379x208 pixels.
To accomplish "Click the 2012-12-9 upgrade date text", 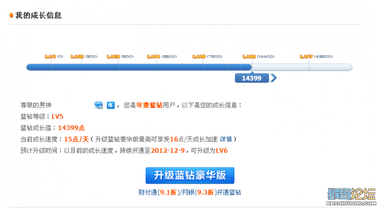I will click(x=168, y=151).
